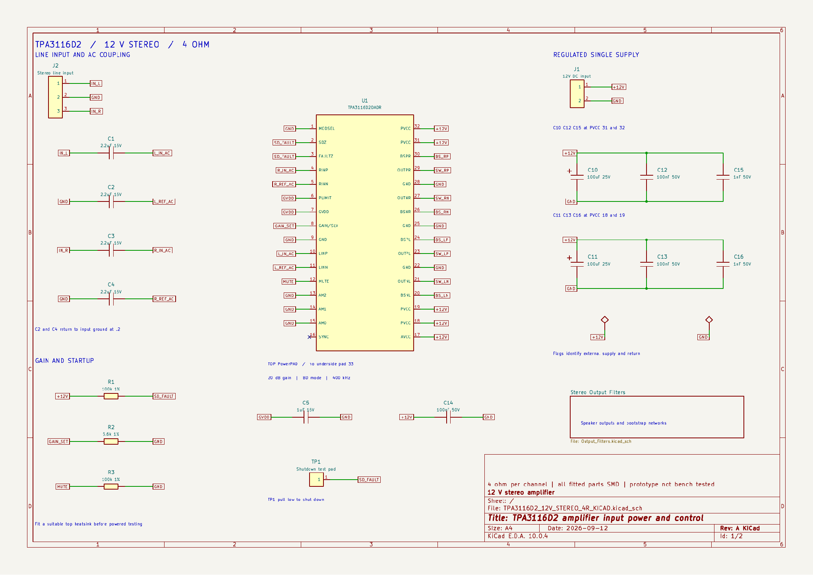813x575 pixels.
Task: Click the GND label on MODSEL pin 1
Action: [x=290, y=129]
